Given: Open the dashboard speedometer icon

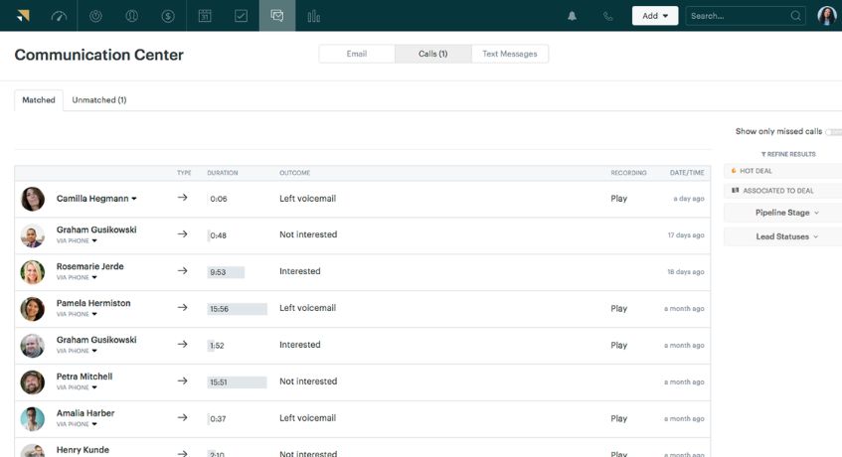Looking at the screenshot, I should pos(59,16).
